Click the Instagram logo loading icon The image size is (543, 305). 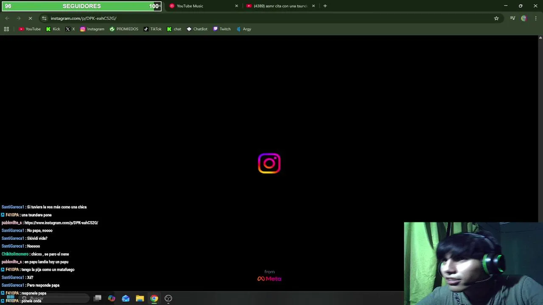tap(269, 164)
